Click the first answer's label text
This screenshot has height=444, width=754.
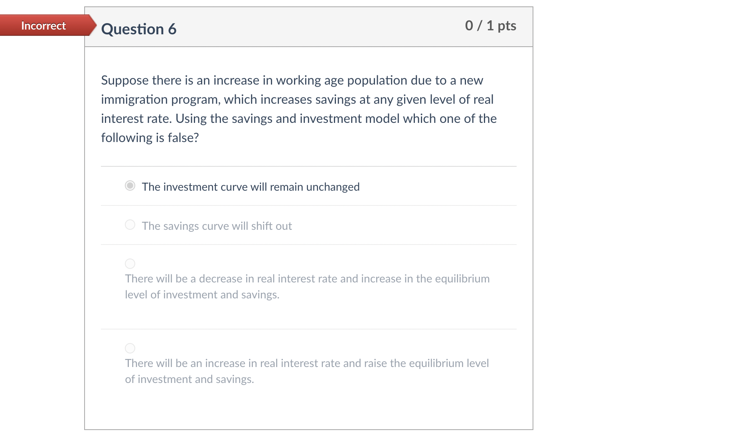pyautogui.click(x=251, y=186)
